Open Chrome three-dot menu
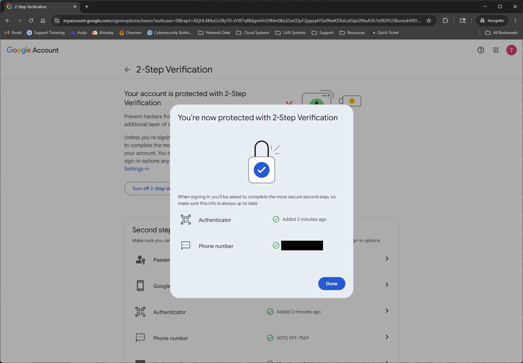The height and width of the screenshot is (363, 523). point(515,21)
